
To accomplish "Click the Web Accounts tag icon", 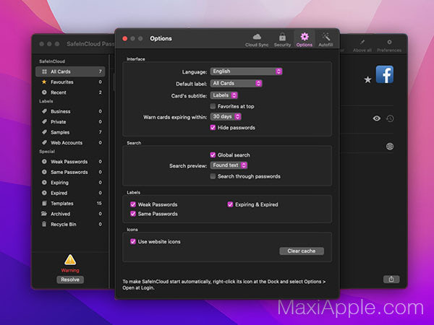I will tap(44, 142).
